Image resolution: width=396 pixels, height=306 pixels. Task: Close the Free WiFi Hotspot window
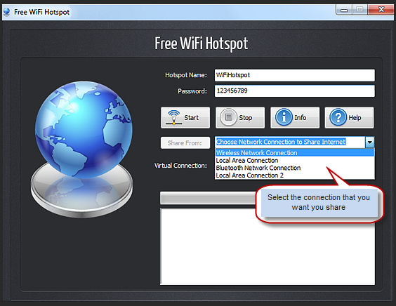(381, 10)
